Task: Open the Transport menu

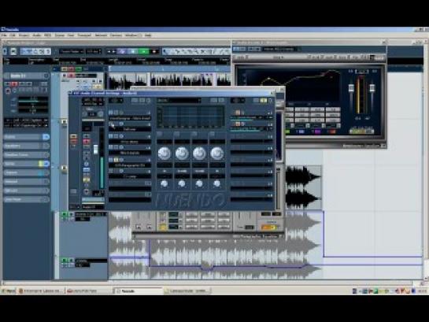Action: point(84,35)
